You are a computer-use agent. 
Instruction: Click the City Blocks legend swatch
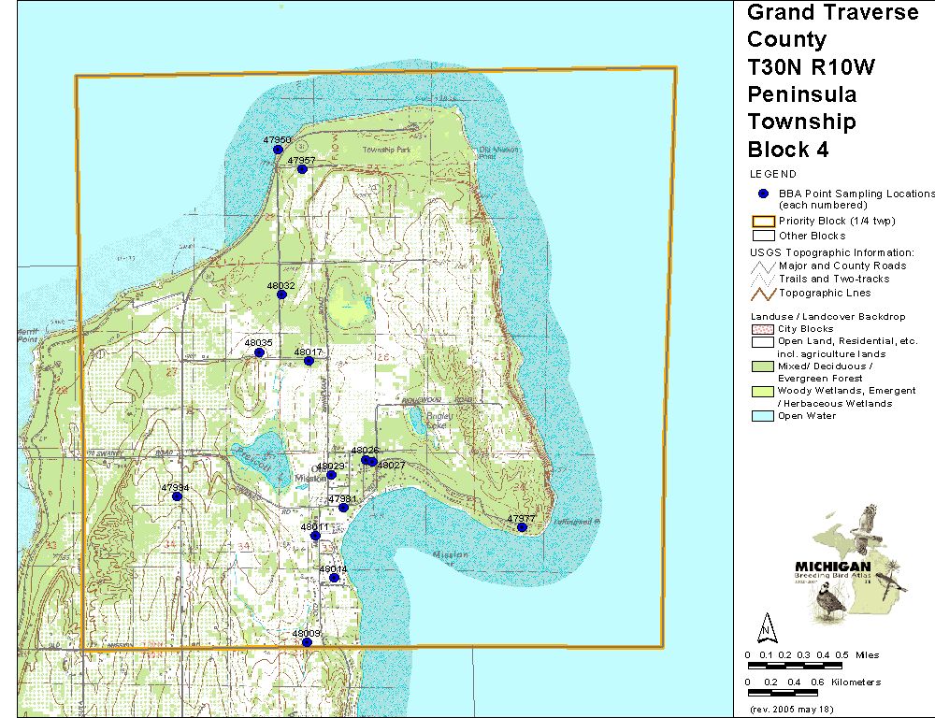pos(764,329)
